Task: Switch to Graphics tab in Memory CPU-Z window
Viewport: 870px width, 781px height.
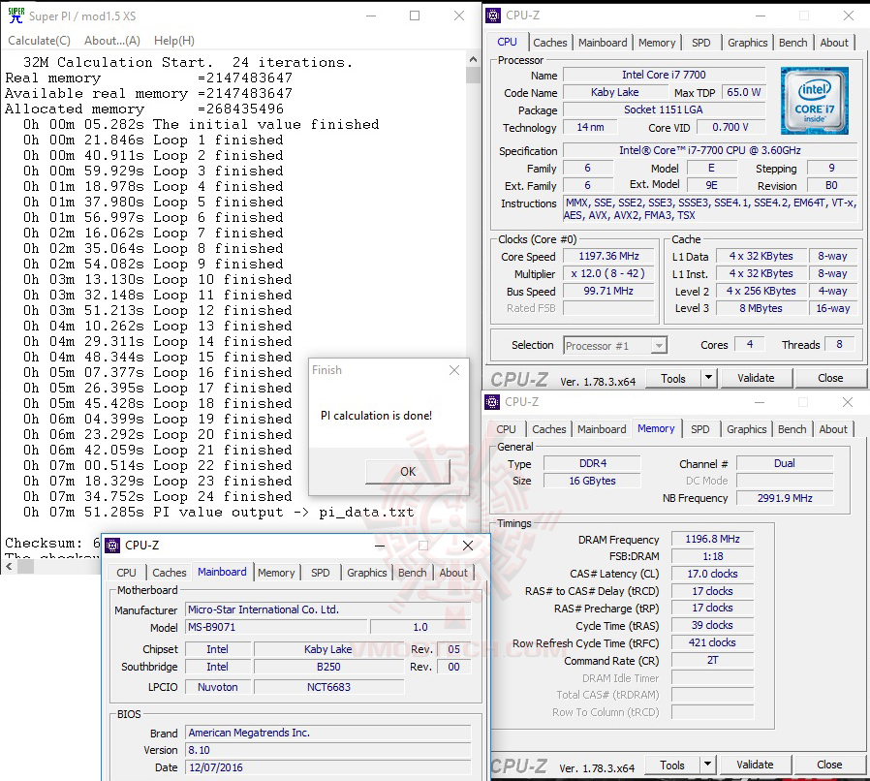Action: (x=746, y=429)
